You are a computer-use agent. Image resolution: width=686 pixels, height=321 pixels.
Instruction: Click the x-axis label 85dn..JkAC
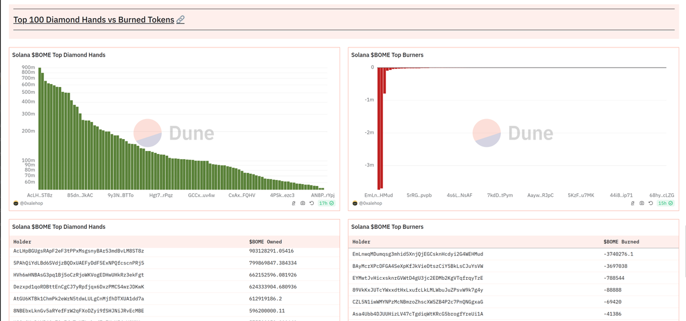click(80, 195)
